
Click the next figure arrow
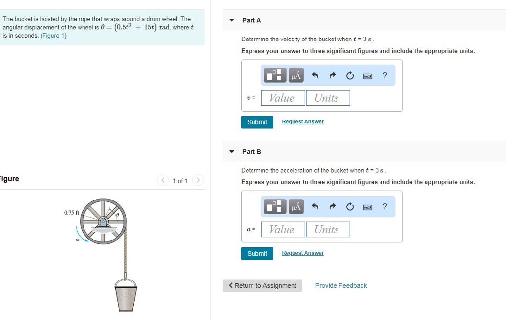click(x=198, y=180)
